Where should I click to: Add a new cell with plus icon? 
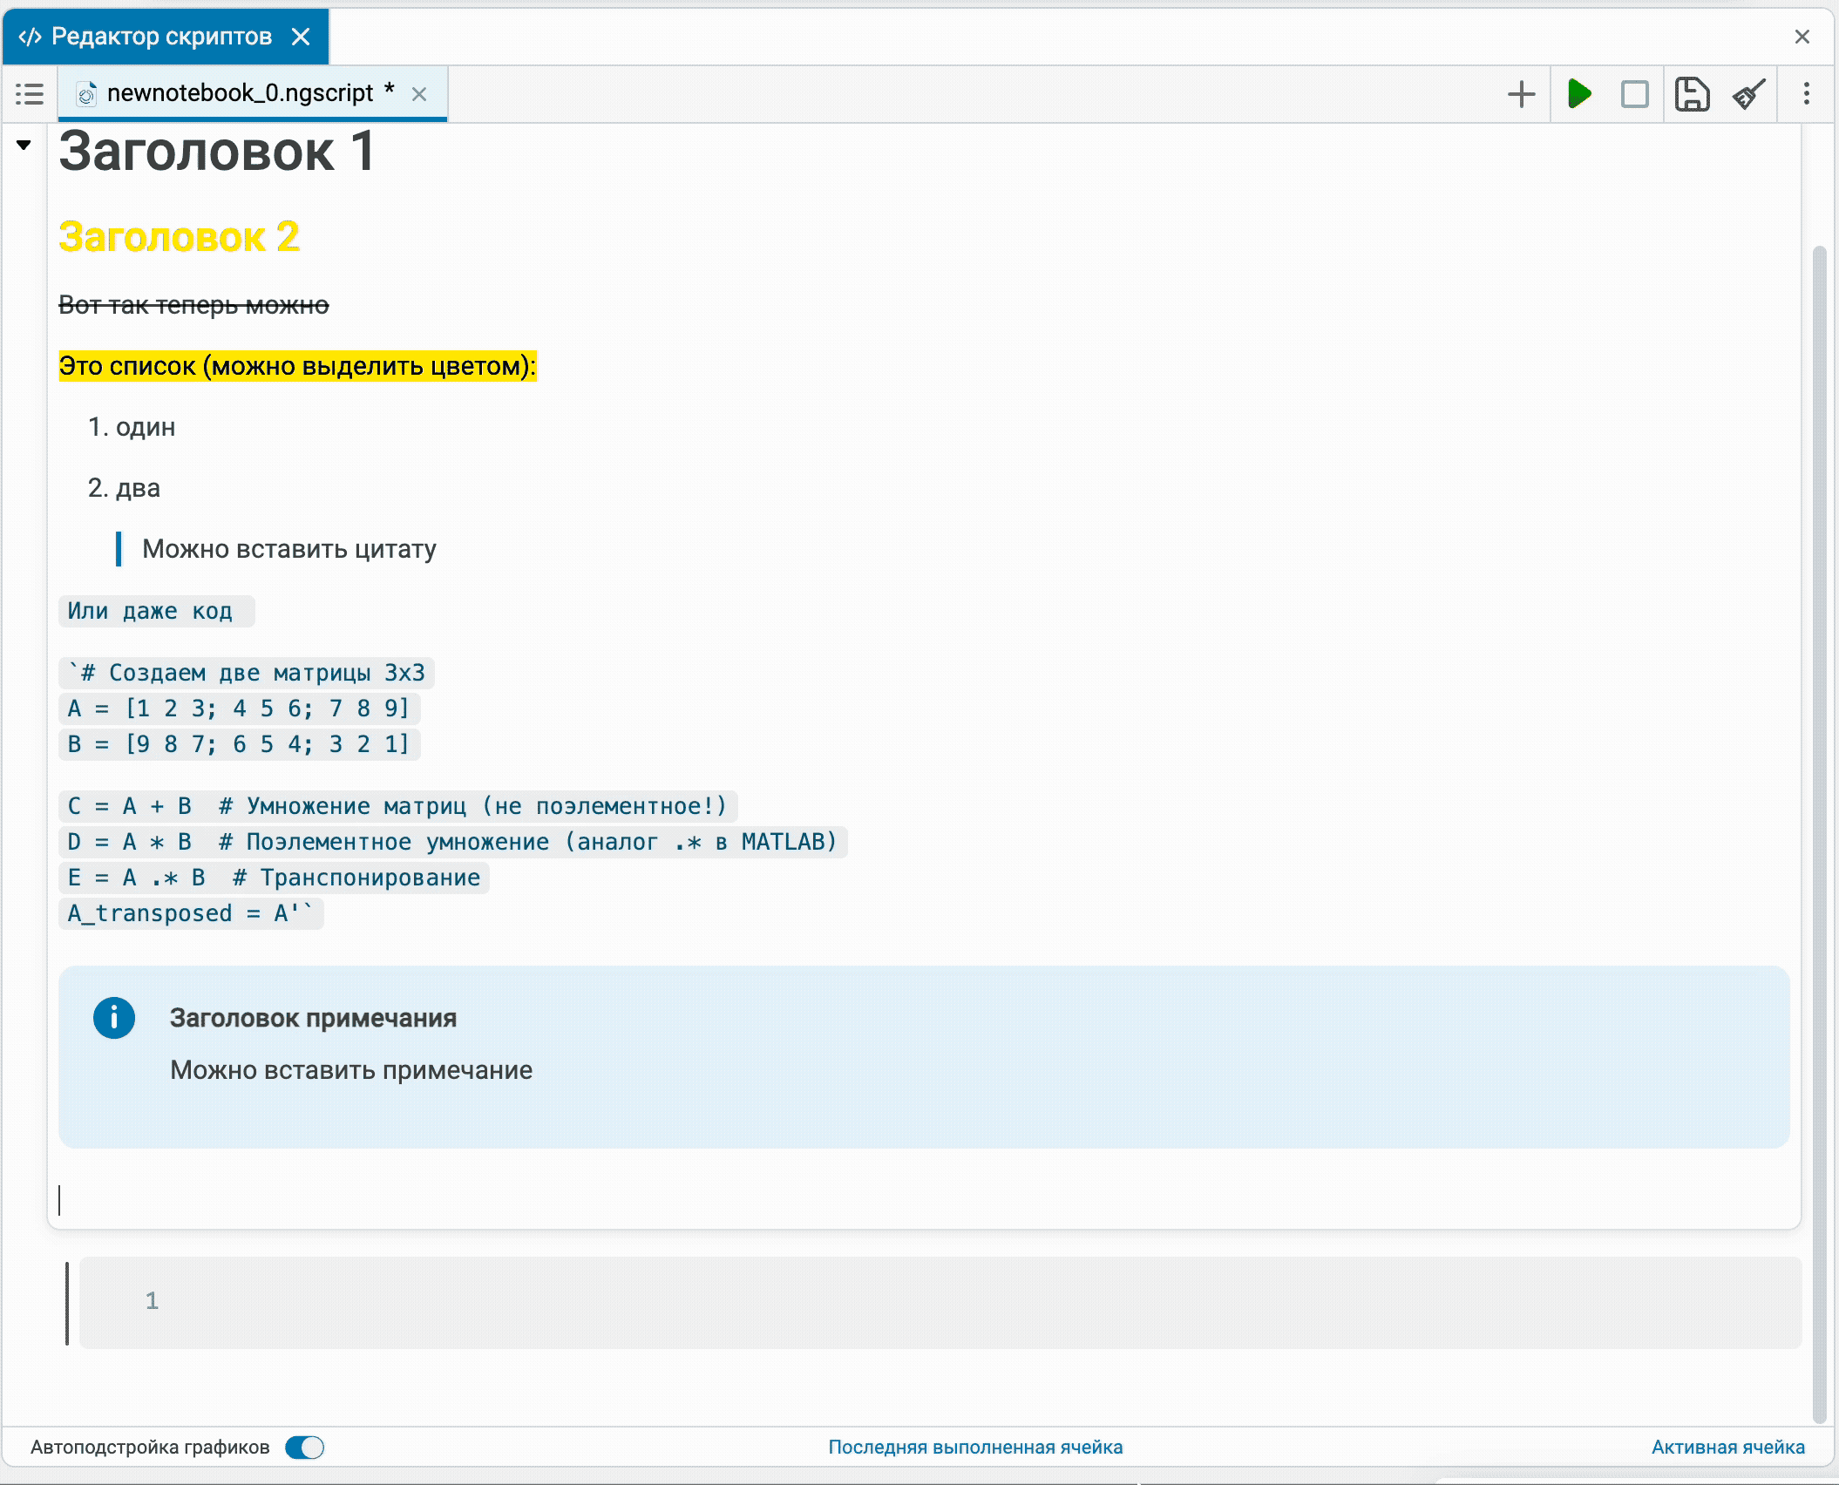click(1521, 93)
